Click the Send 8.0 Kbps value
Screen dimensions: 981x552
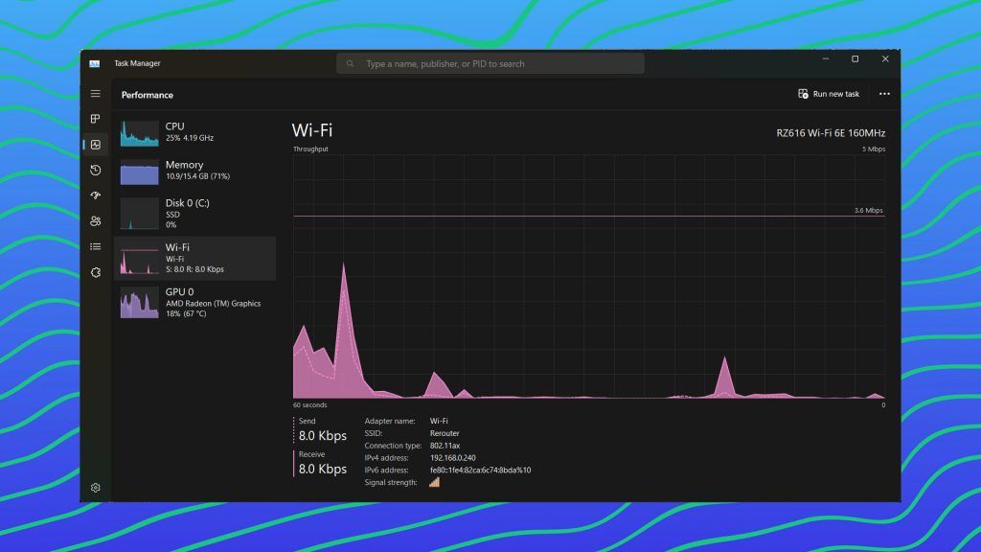point(322,436)
